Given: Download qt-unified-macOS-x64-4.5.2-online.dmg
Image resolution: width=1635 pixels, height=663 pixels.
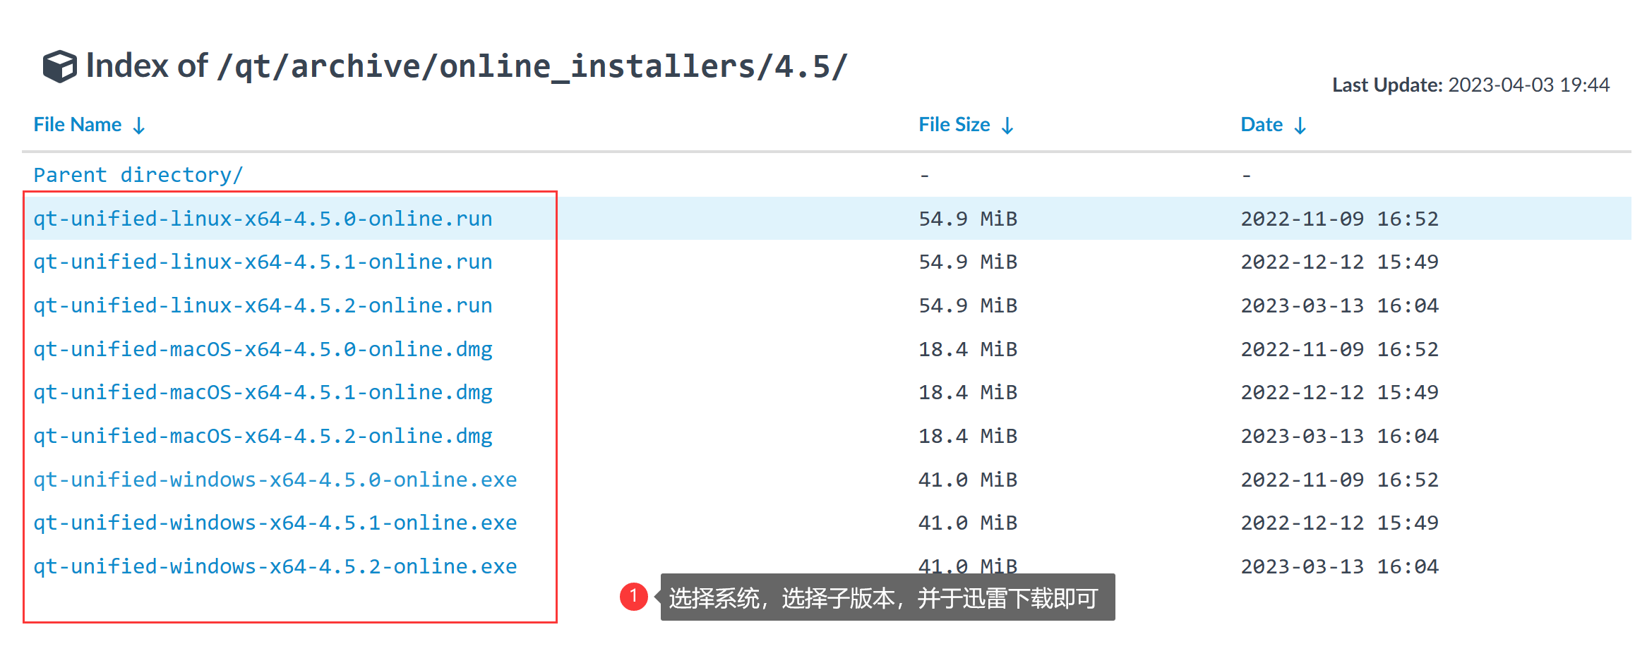Looking at the screenshot, I should tap(263, 436).
